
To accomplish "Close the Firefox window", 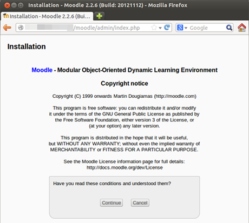I will 7,5.
